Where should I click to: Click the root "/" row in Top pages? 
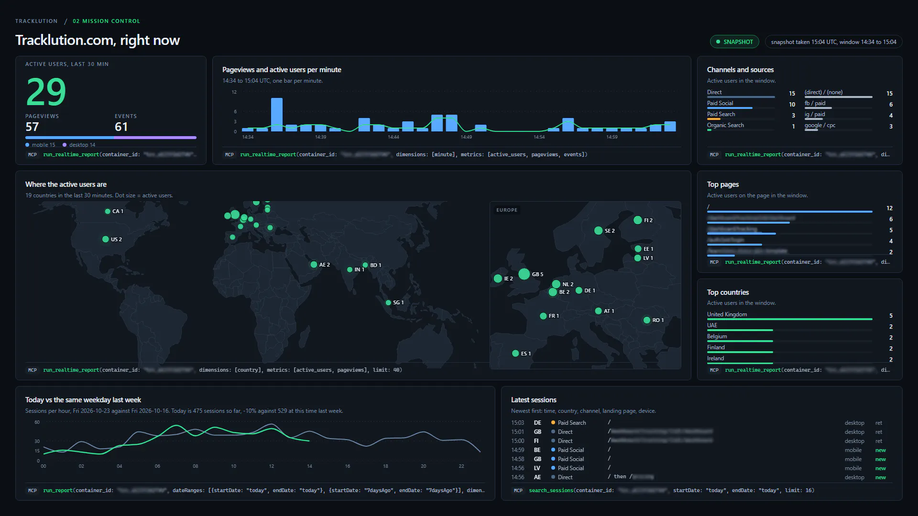[800, 208]
